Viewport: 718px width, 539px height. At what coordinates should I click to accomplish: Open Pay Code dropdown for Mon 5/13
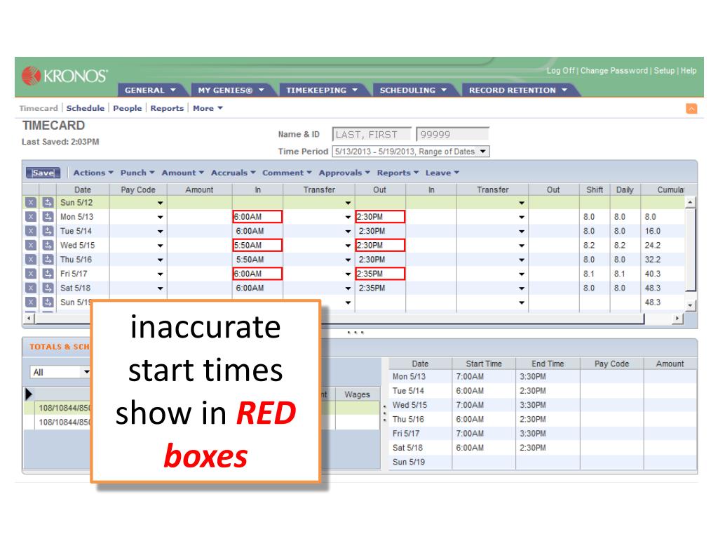[160, 218]
